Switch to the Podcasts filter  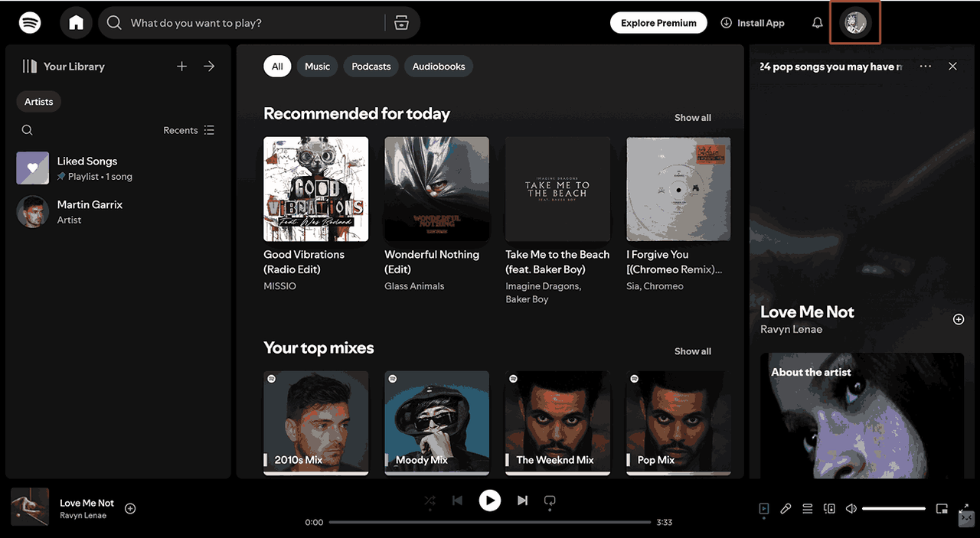pos(371,66)
